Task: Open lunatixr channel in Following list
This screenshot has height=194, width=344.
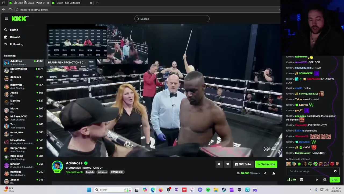Action: click(23, 165)
